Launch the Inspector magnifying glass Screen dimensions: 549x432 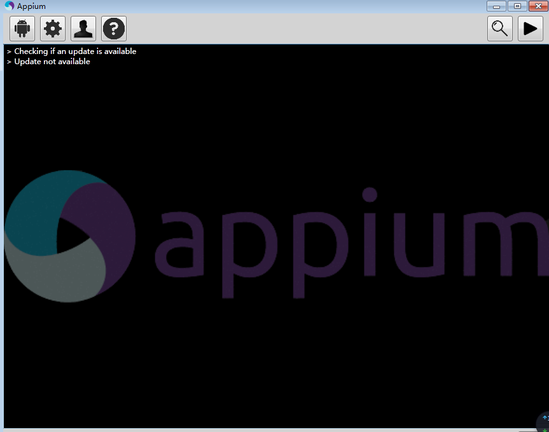pos(500,29)
